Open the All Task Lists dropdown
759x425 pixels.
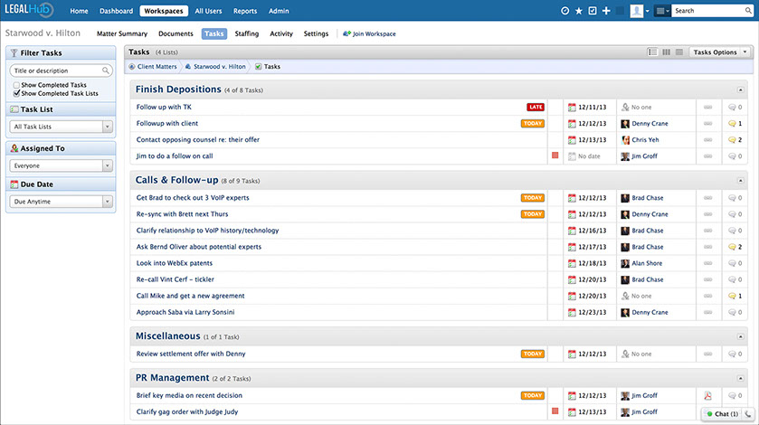(62, 127)
